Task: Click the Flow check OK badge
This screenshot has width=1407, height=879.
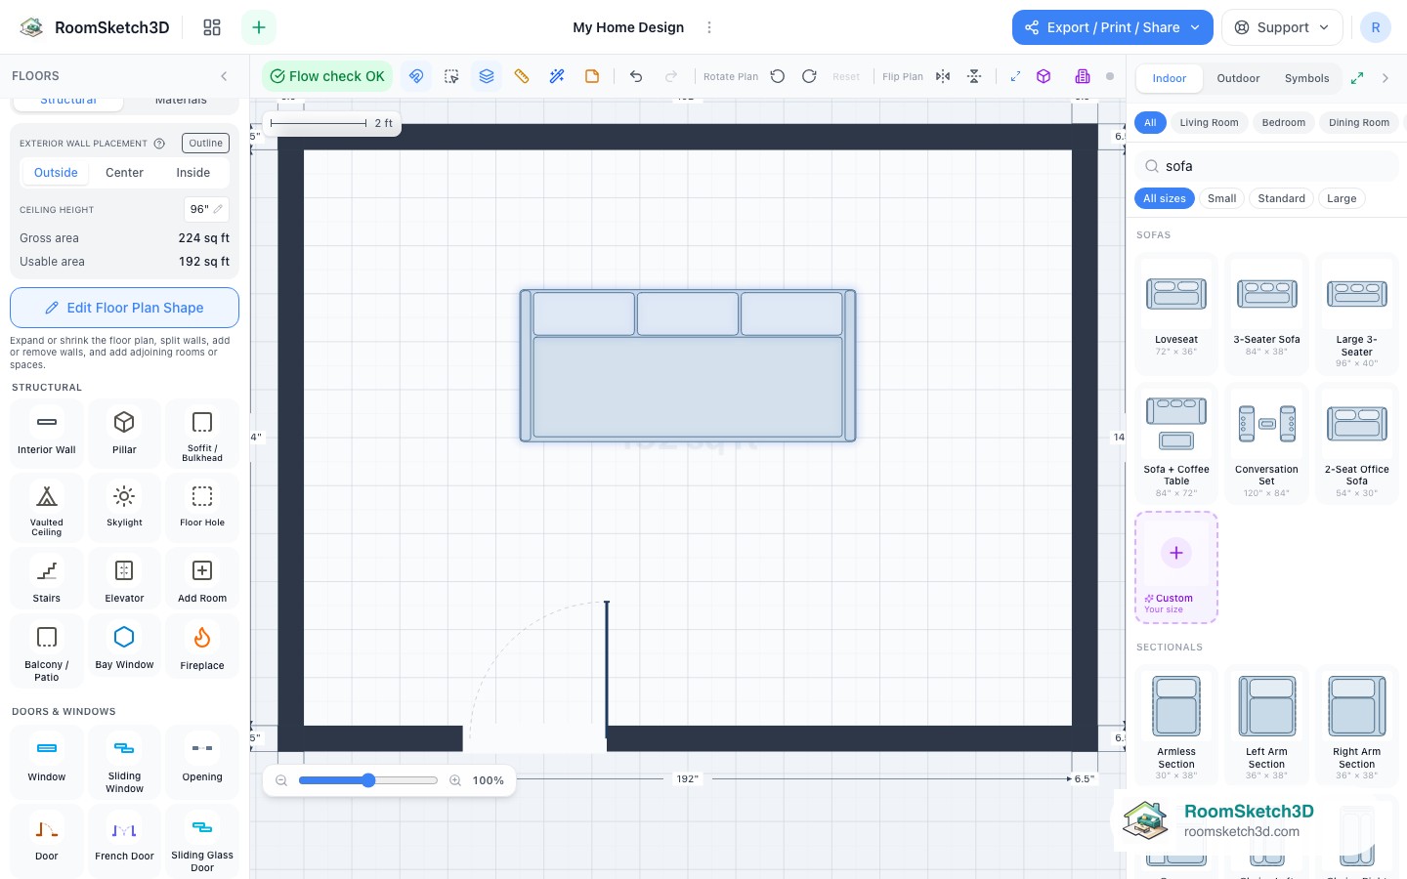Action: pos(327,76)
